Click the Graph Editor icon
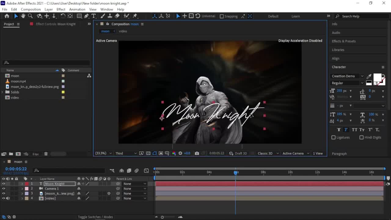The image size is (391, 220). coord(146,170)
